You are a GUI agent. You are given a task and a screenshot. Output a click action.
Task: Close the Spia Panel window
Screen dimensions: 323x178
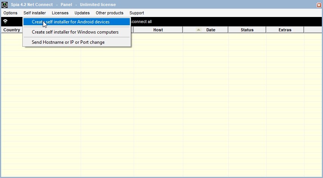point(319,5)
